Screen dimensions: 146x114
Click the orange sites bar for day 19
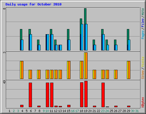[x=86, y=66]
